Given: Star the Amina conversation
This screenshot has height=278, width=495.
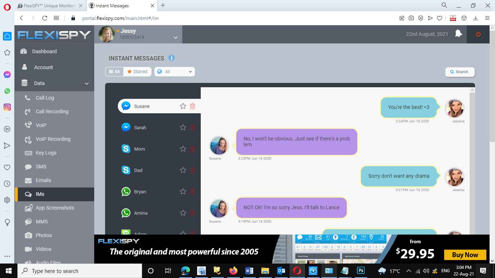Looking at the screenshot, I should click(183, 213).
